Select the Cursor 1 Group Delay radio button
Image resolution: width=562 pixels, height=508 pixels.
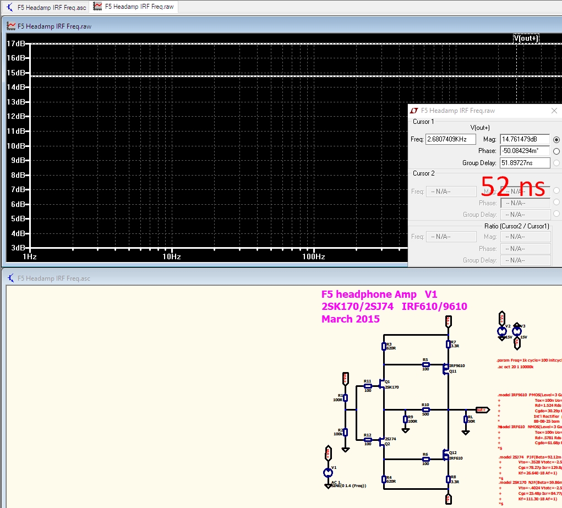point(556,163)
